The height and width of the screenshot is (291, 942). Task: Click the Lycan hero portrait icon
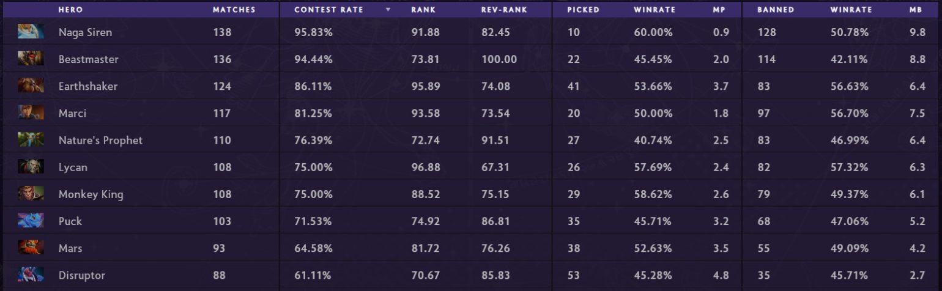31,166
